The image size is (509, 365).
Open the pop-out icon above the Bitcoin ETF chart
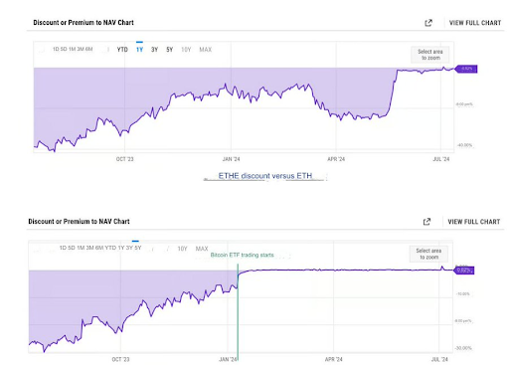tap(427, 222)
